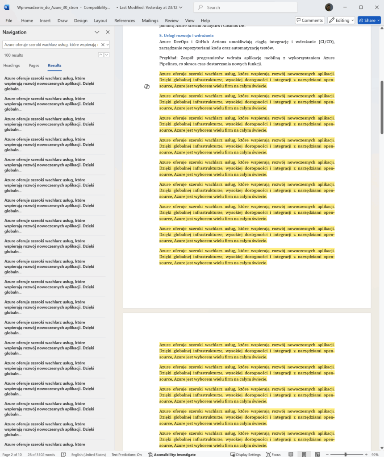Go to next search result arrow
This screenshot has height=457, width=384.
pos(107,55)
